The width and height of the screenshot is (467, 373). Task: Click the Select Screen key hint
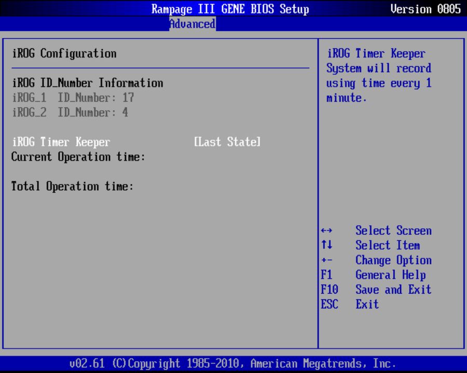point(393,231)
